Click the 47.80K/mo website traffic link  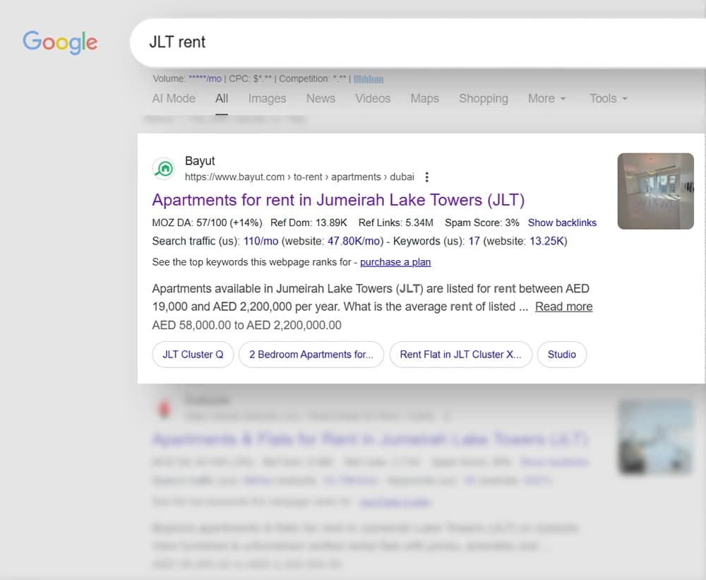point(354,241)
